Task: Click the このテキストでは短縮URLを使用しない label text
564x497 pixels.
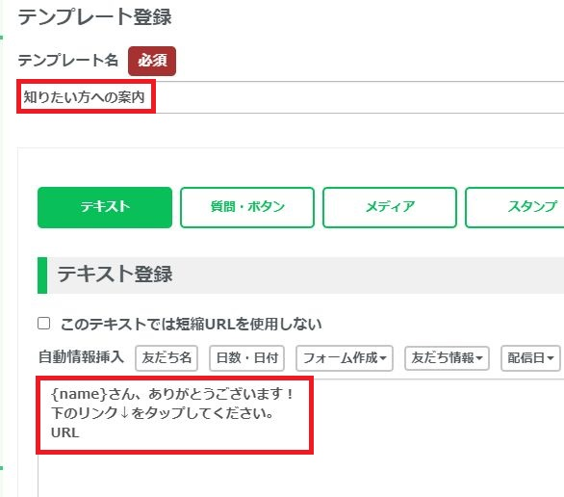Action: [191, 324]
